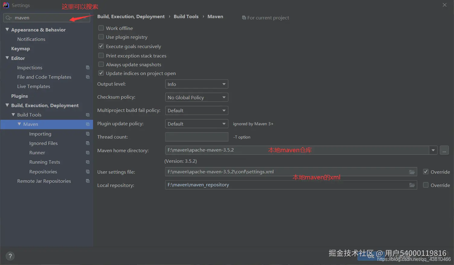Image resolution: width=454 pixels, height=265 pixels.
Task: Select Repositories under Maven
Action: [x=43, y=172]
